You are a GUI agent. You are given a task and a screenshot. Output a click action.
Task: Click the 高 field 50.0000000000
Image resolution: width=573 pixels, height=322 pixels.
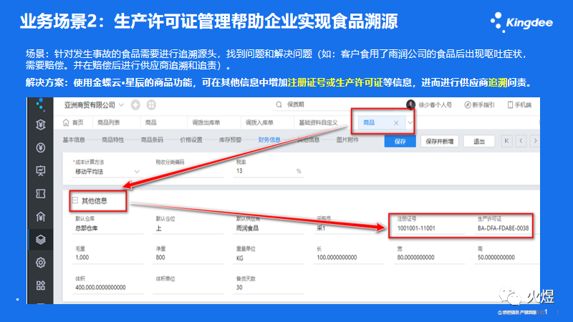pos(507,258)
